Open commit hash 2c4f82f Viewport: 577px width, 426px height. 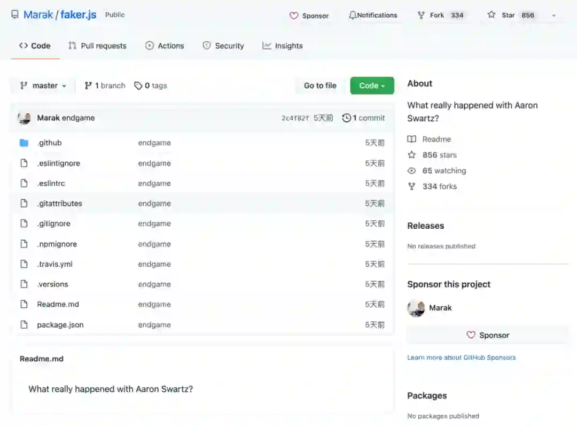tap(295, 118)
